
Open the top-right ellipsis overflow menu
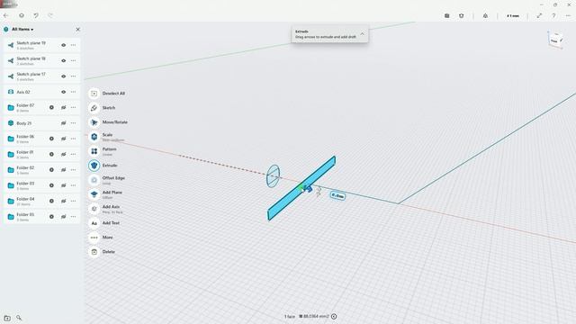pyautogui.click(x=568, y=15)
